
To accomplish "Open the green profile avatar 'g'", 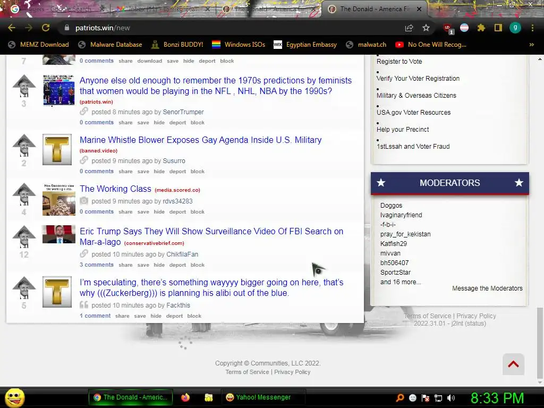I will 515,28.
